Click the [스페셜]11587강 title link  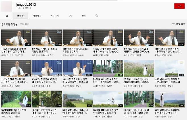tap(44, 111)
